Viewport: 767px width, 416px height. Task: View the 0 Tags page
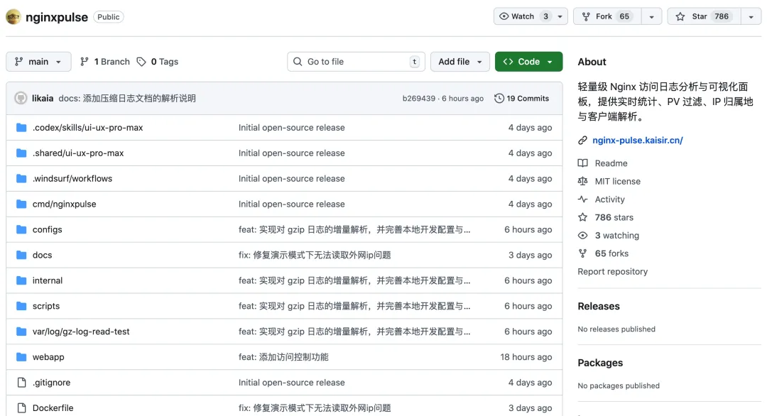[x=158, y=62]
